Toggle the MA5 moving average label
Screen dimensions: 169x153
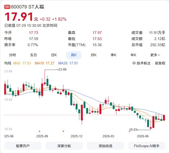[x=22, y=63]
